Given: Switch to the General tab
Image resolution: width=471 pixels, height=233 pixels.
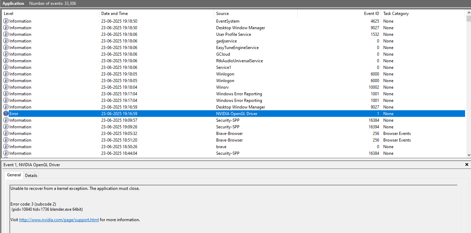Looking at the screenshot, I should click(x=14, y=175).
